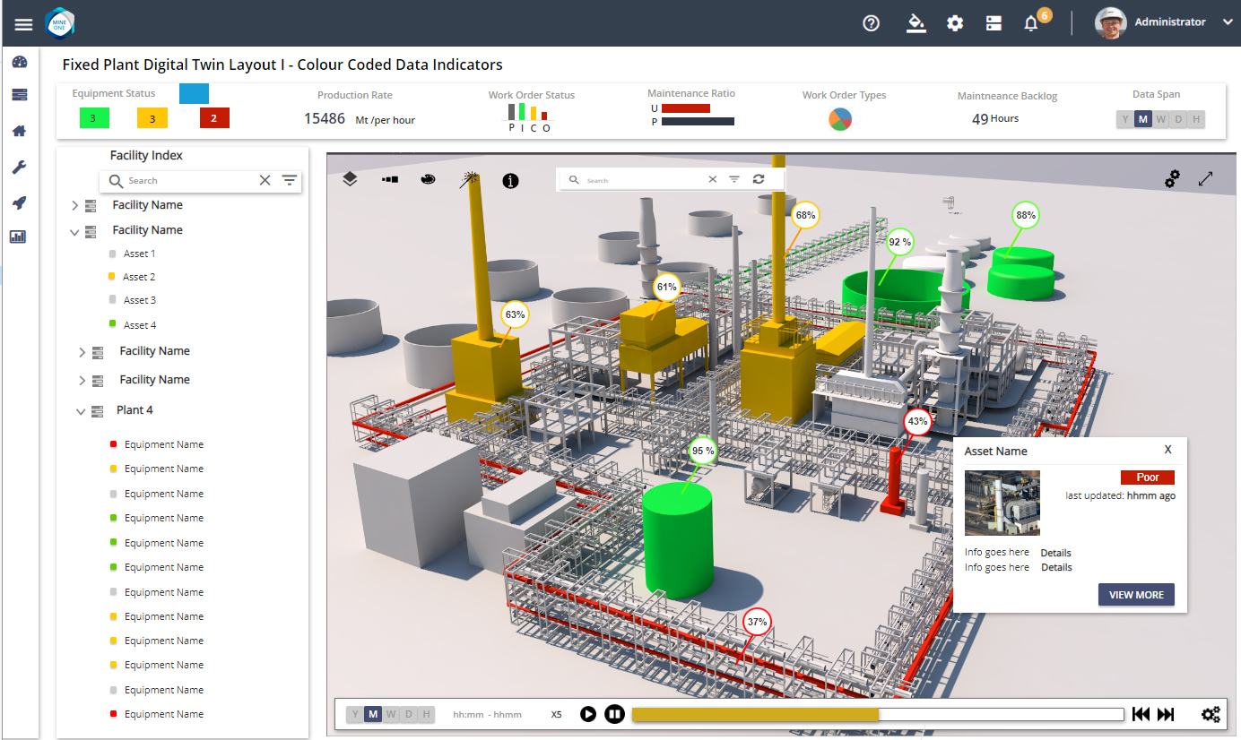Open viewer settings via the gears icon

tap(1172, 178)
